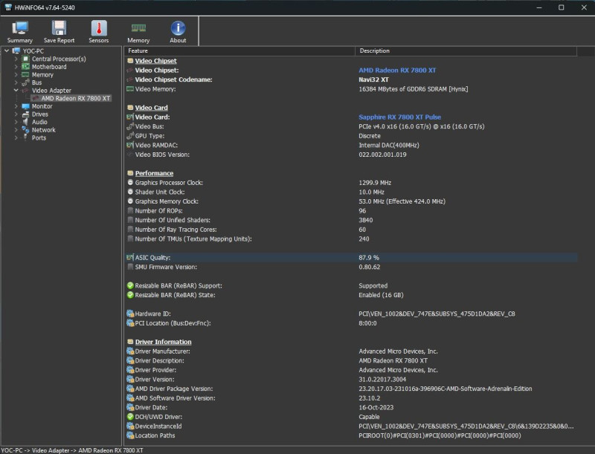Select the Audio tree item
Viewport: 595px width, 454px height.
[39, 122]
